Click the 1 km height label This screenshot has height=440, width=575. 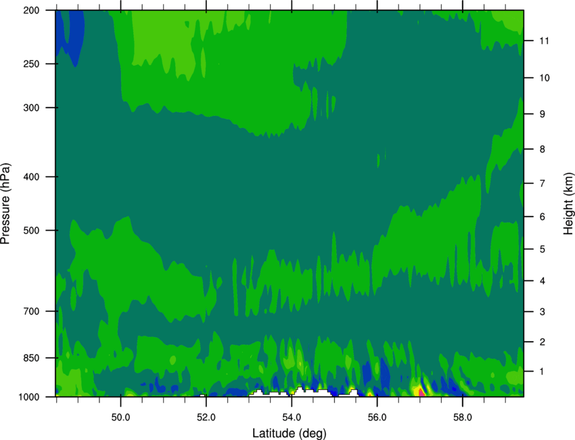click(542, 372)
